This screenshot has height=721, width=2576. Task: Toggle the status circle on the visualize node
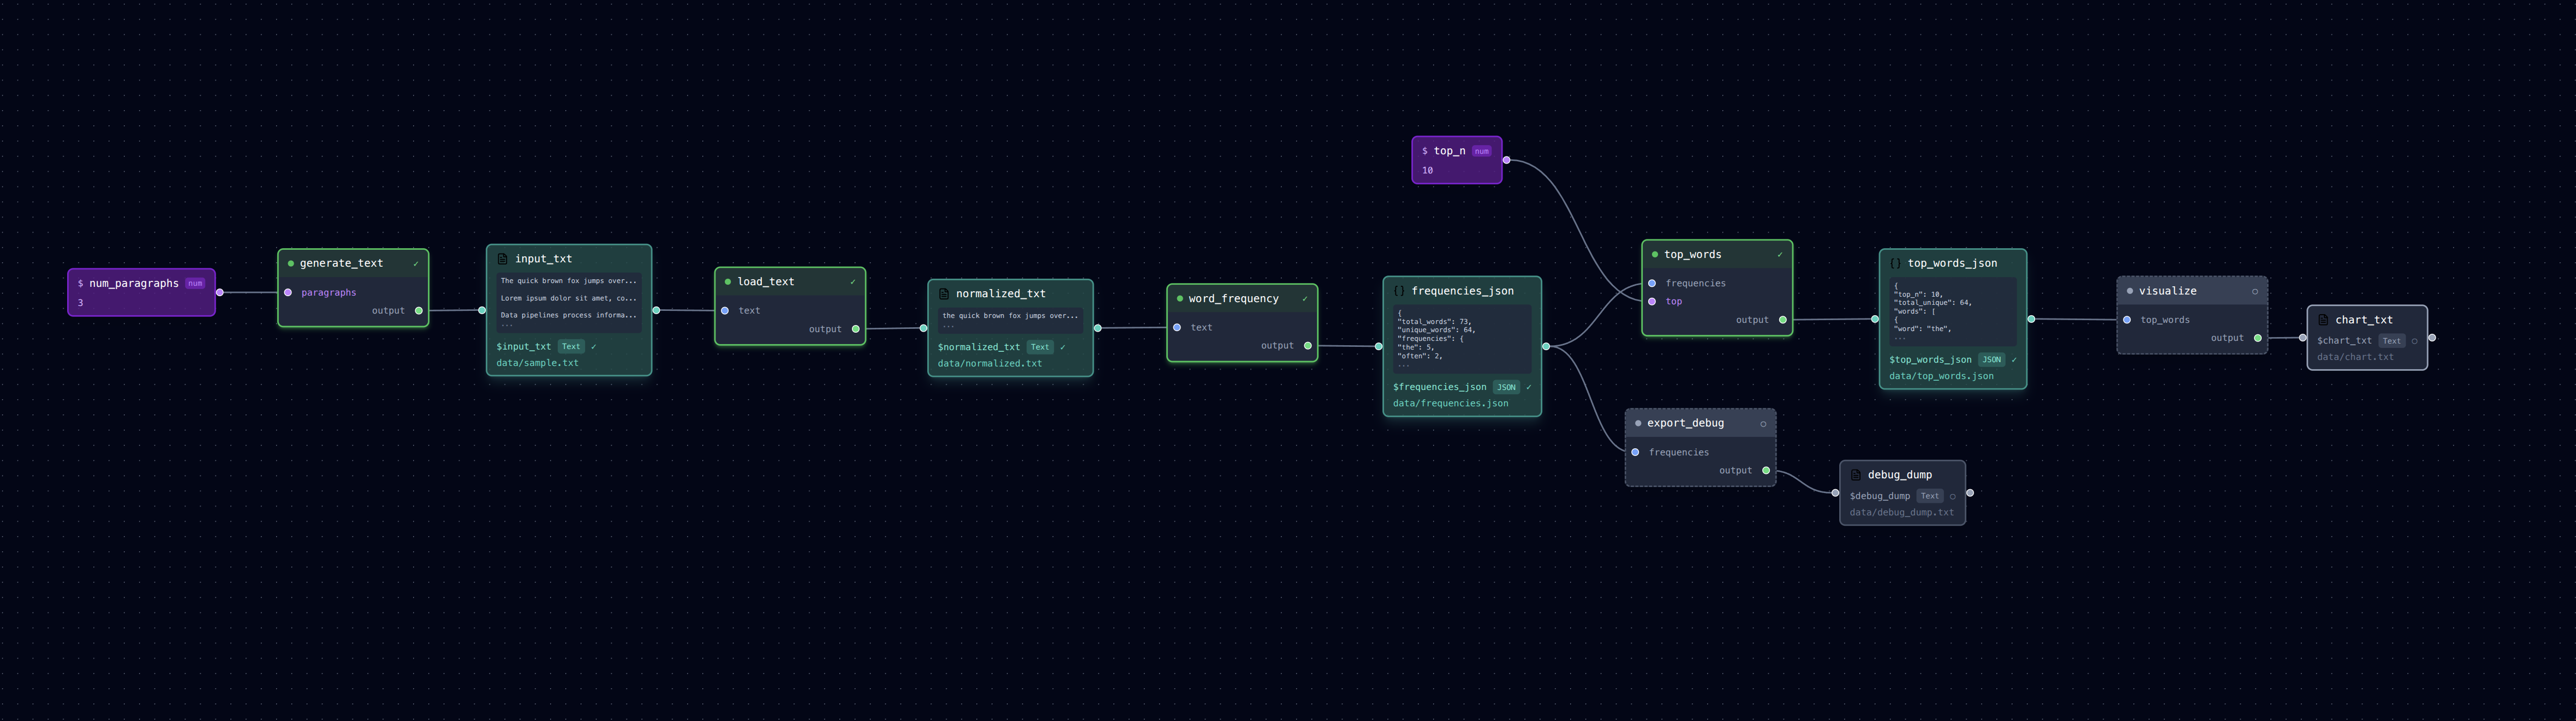click(2254, 291)
